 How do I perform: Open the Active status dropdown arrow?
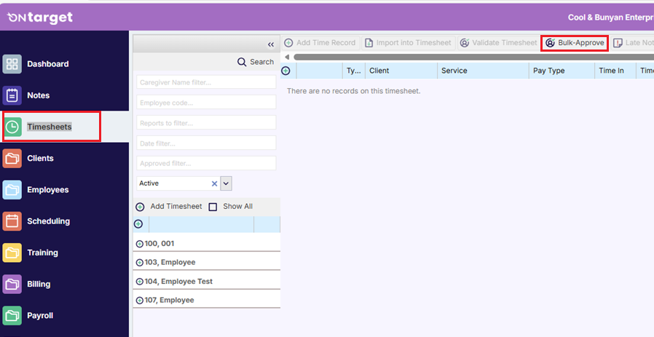click(226, 183)
